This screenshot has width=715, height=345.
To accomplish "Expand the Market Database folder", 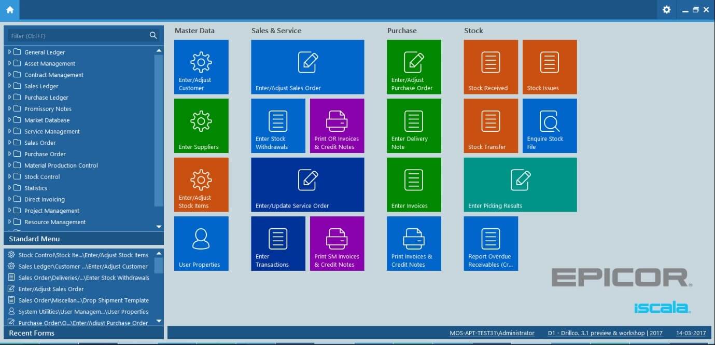I will (9, 120).
